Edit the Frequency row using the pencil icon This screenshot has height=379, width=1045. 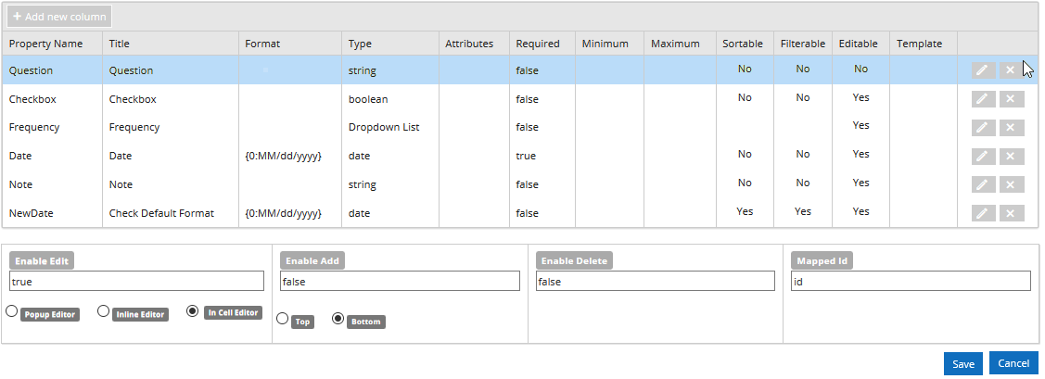click(984, 128)
